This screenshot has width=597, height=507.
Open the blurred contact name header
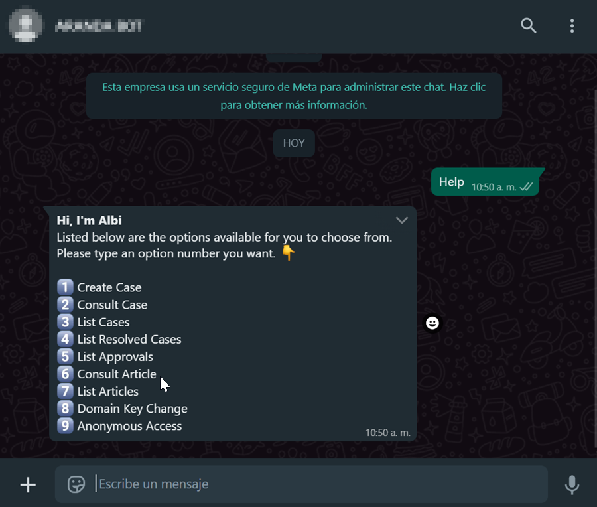(99, 25)
